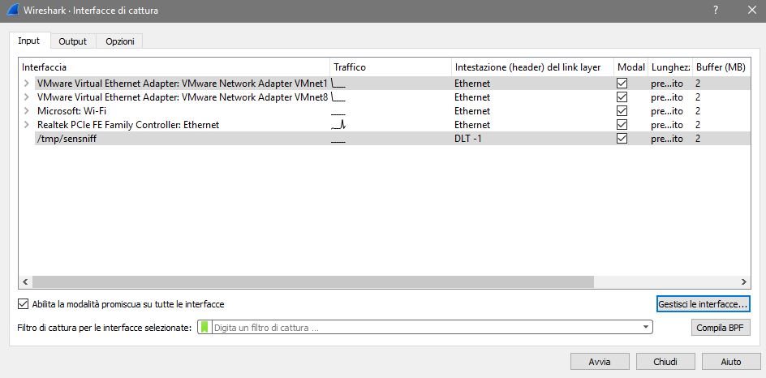Click the Avvia button to start capture

pos(600,362)
